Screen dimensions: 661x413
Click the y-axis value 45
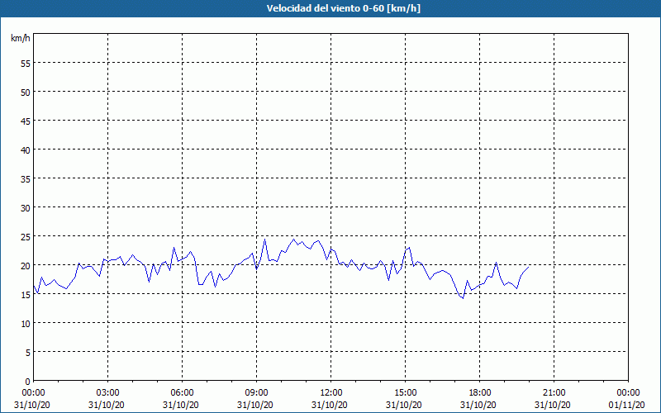coord(26,121)
